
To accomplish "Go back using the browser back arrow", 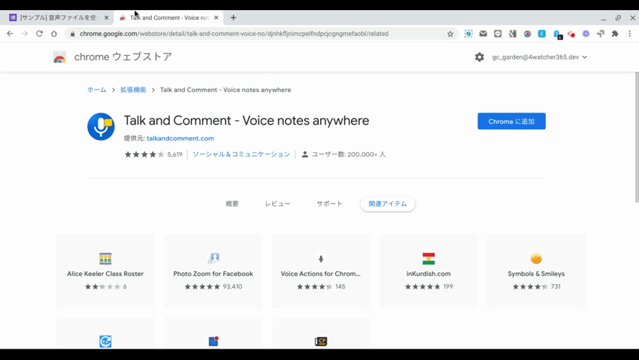I will (10, 34).
